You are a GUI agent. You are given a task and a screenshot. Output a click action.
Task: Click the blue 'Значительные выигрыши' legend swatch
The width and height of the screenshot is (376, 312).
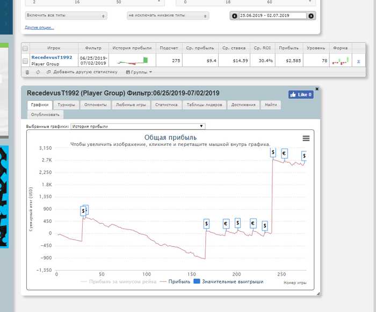(x=197, y=281)
